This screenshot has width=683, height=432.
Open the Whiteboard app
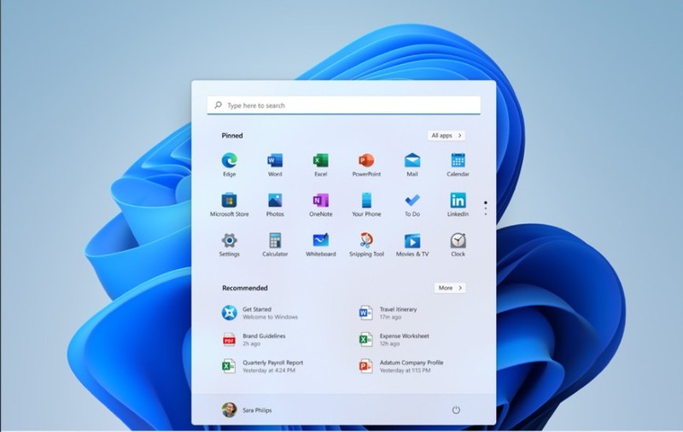click(321, 245)
